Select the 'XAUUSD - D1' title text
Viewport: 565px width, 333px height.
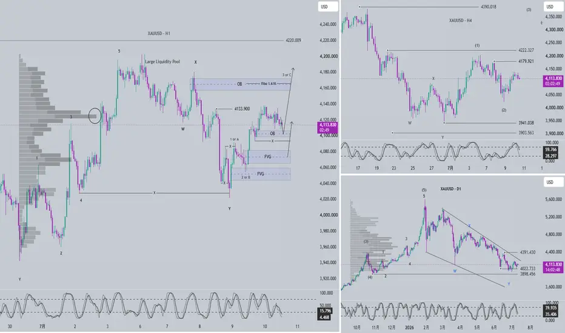(450, 189)
